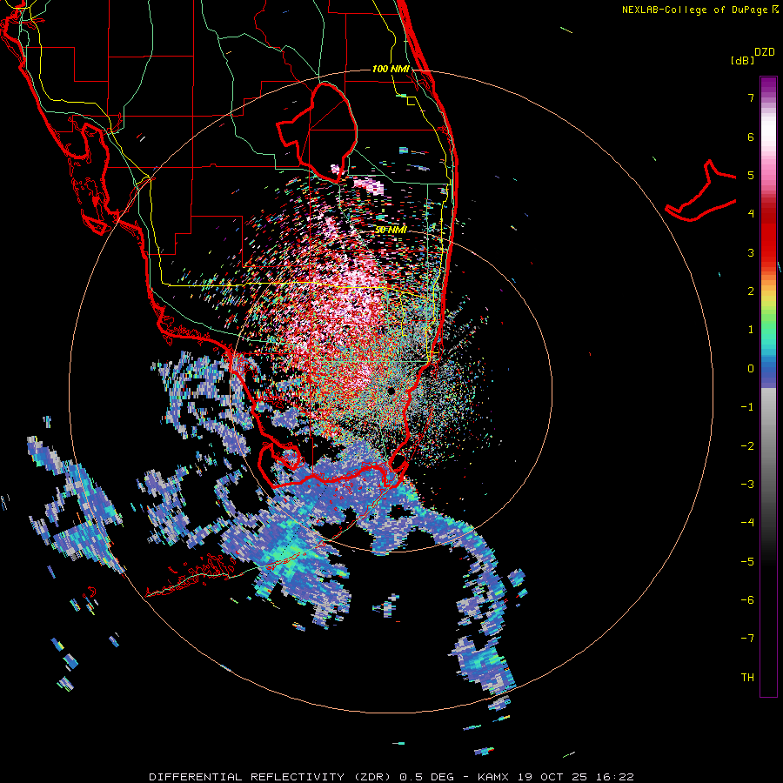Click the [dB] unit label

tap(742, 60)
